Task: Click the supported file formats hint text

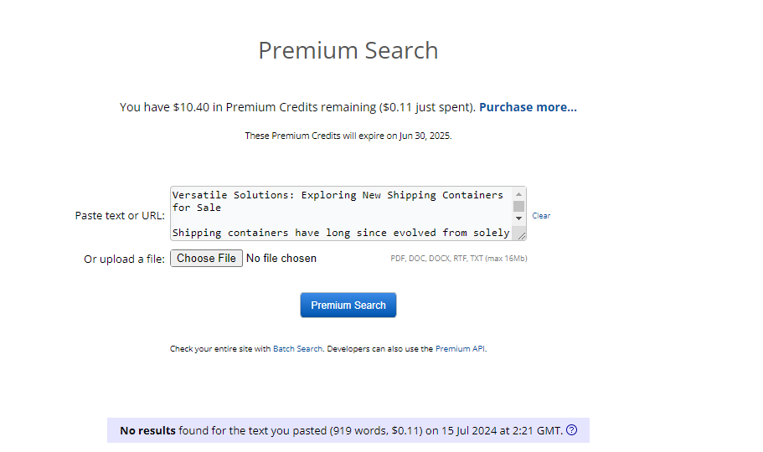Action: pos(459,259)
